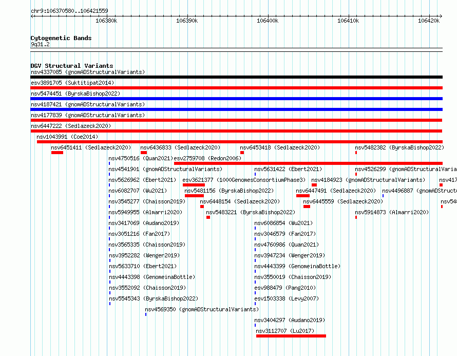Image resolution: width=457 pixels, height=356 pixels.
Task: Select the Cytogenetic Bands track title
Action: click(x=61, y=38)
